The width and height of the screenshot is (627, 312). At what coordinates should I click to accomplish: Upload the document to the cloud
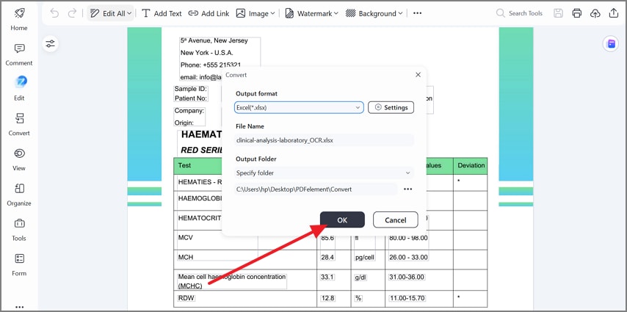[x=595, y=13]
